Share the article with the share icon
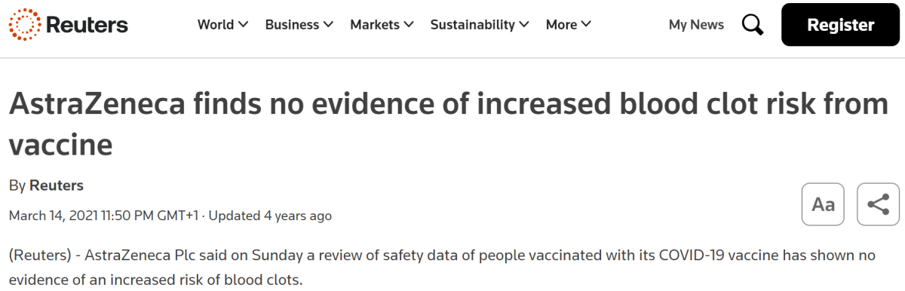Screen dimensions: 905x291 pos(878,204)
